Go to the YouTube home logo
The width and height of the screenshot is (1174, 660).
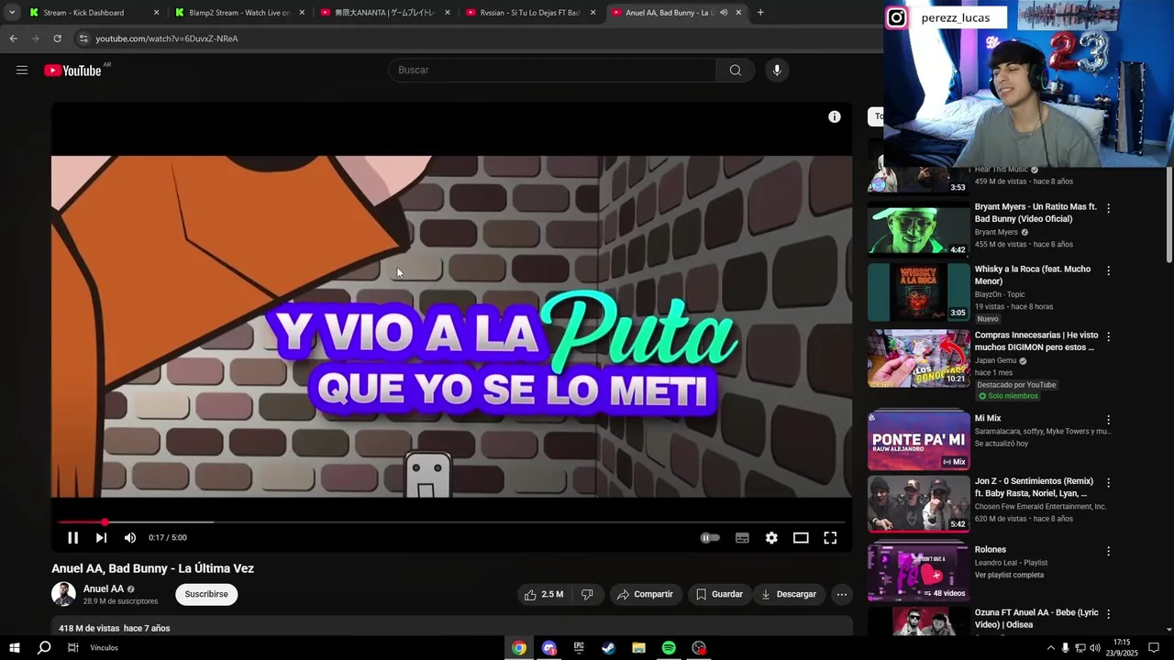(72, 71)
